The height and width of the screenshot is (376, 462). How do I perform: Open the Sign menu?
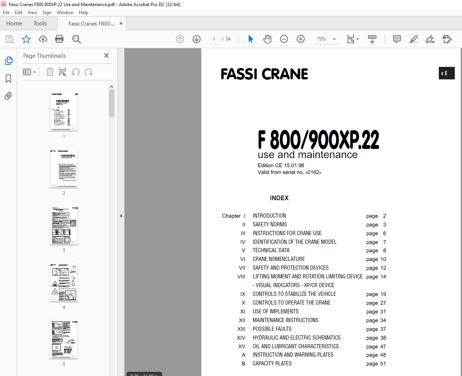pyautogui.click(x=47, y=13)
